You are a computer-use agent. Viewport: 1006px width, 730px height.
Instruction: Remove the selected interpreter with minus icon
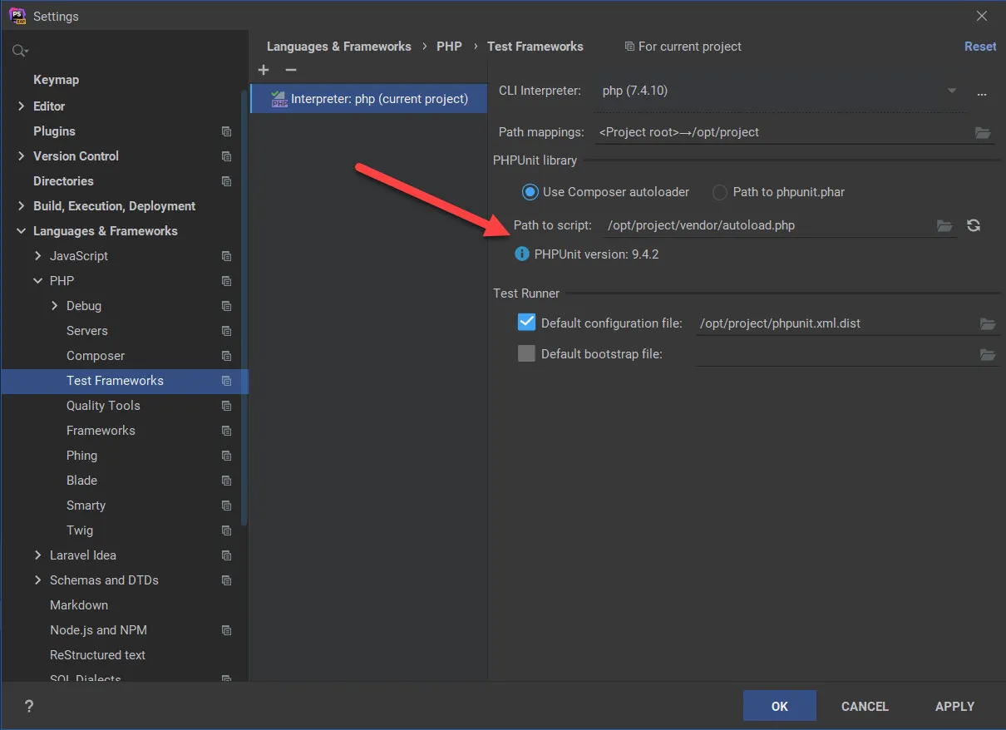tap(290, 71)
